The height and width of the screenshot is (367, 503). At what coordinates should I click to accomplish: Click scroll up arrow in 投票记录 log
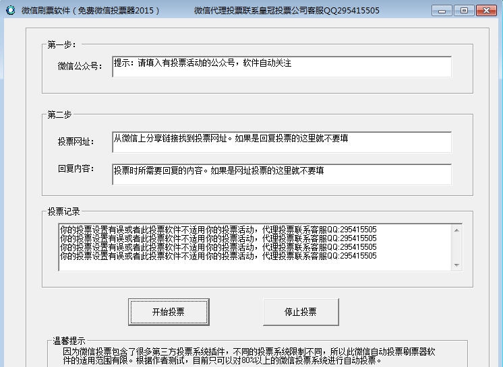456,230
